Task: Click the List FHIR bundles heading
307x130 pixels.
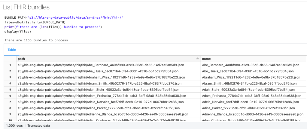Action: pos(26,7)
